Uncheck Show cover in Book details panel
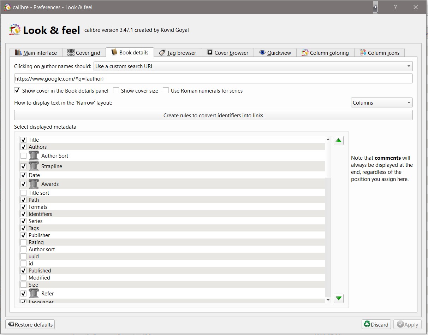 17,90
